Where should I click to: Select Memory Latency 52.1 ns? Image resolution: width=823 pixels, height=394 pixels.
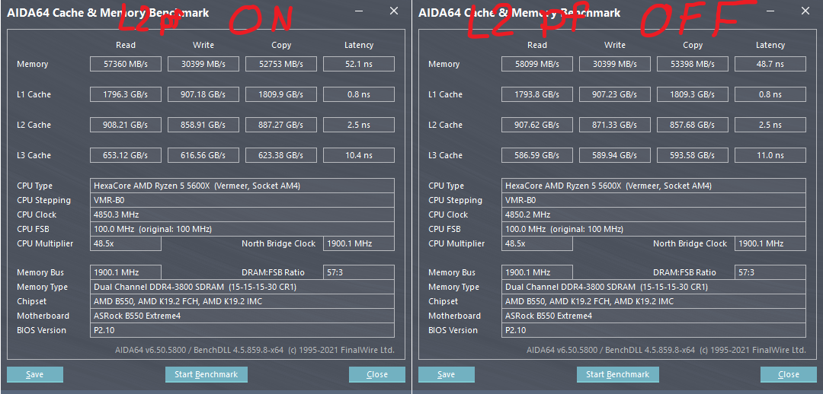[x=358, y=64]
